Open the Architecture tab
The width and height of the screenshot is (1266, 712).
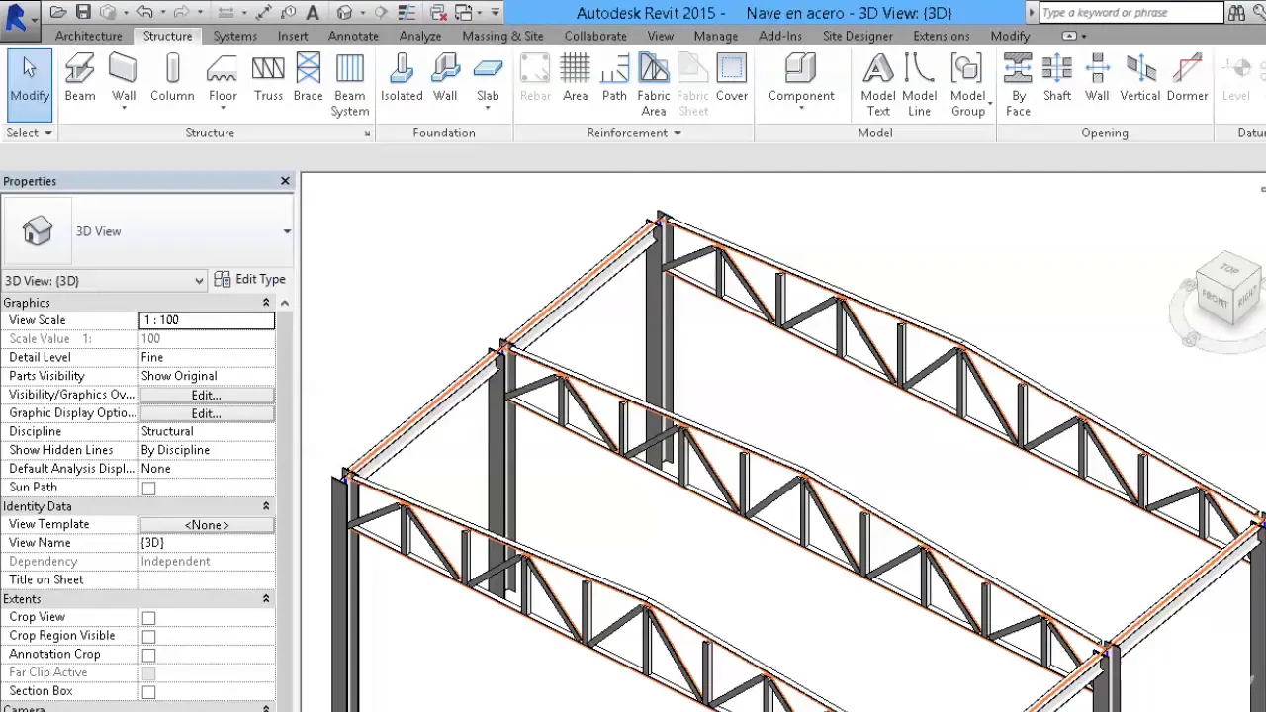coord(89,36)
